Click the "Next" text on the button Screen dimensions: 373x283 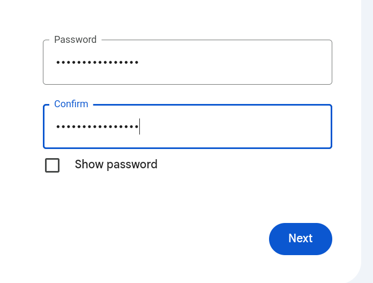tap(300, 239)
